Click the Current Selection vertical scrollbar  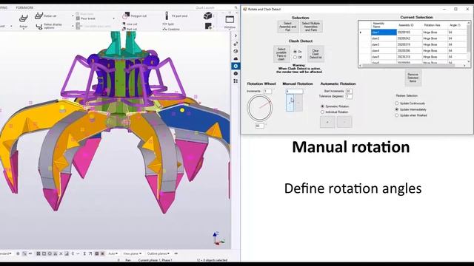[x=469, y=42]
